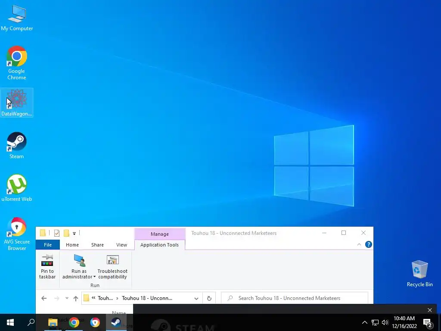Refresh the current folder view
This screenshot has width=441, height=331.
click(x=209, y=298)
